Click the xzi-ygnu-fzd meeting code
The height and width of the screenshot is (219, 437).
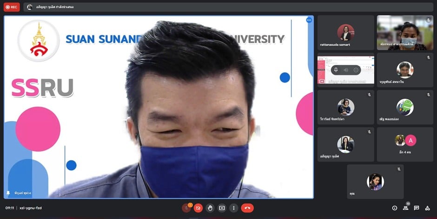[x=30, y=208]
